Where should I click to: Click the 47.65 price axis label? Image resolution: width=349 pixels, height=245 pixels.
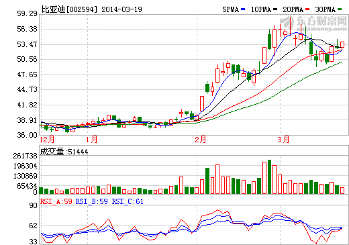click(x=27, y=75)
